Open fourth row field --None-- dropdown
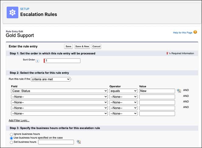This screenshot has width=202, height=148. click(59, 108)
